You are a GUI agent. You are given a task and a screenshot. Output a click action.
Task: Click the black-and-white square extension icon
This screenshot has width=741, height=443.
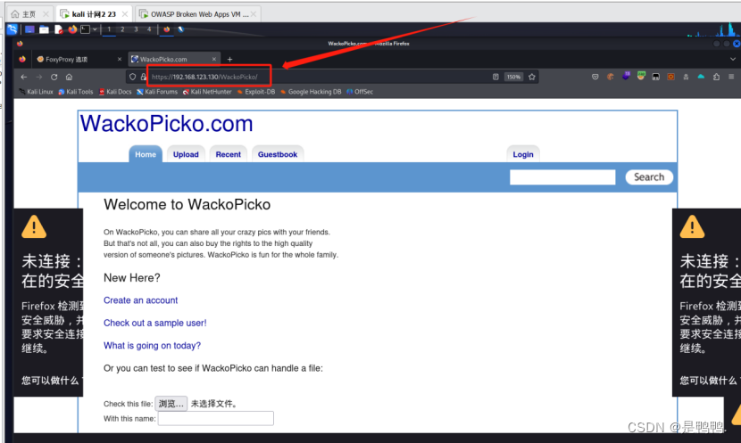click(x=656, y=77)
